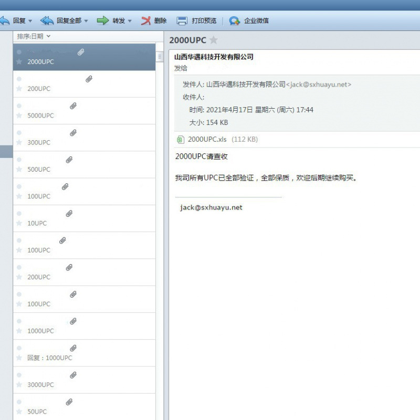Open the Forward dropdown arrow
Image resolution: width=420 pixels, height=420 pixels.
pyautogui.click(x=130, y=20)
